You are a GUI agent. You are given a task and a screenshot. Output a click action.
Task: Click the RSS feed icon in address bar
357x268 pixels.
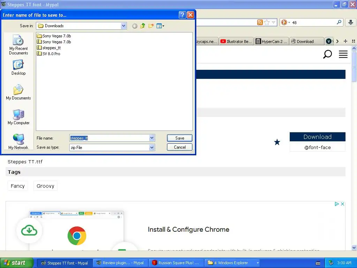coord(260,22)
